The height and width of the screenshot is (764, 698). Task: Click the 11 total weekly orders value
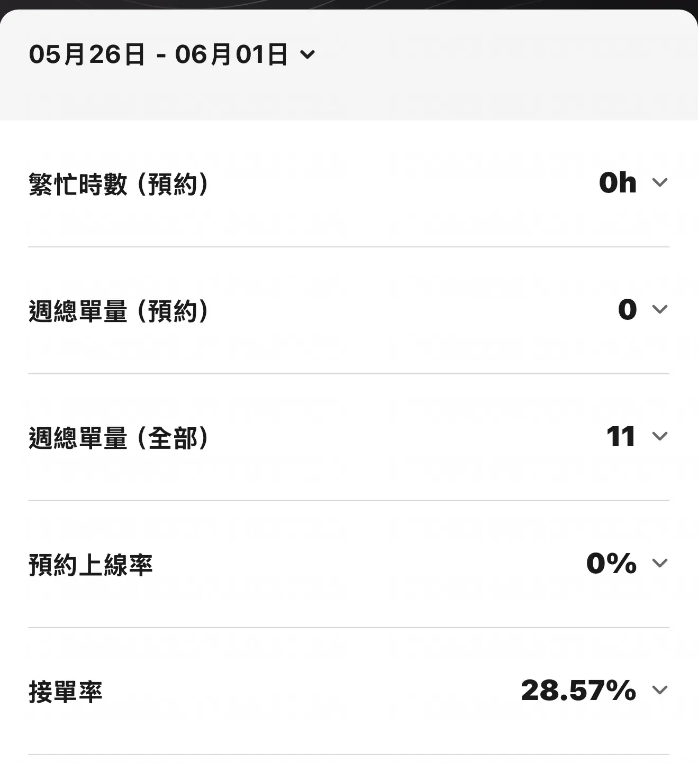621,437
